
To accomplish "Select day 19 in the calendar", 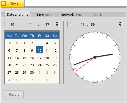I will [55, 58].
